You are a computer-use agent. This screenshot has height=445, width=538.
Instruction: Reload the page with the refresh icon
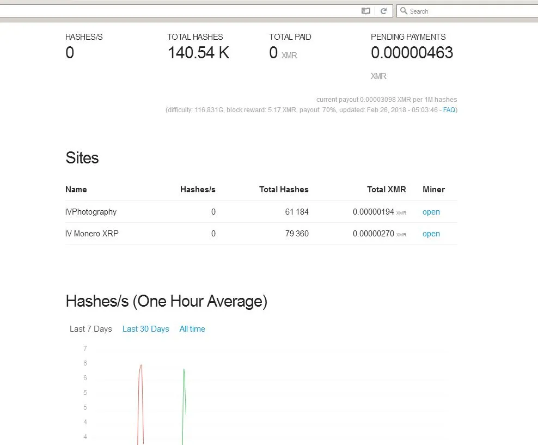(x=383, y=11)
